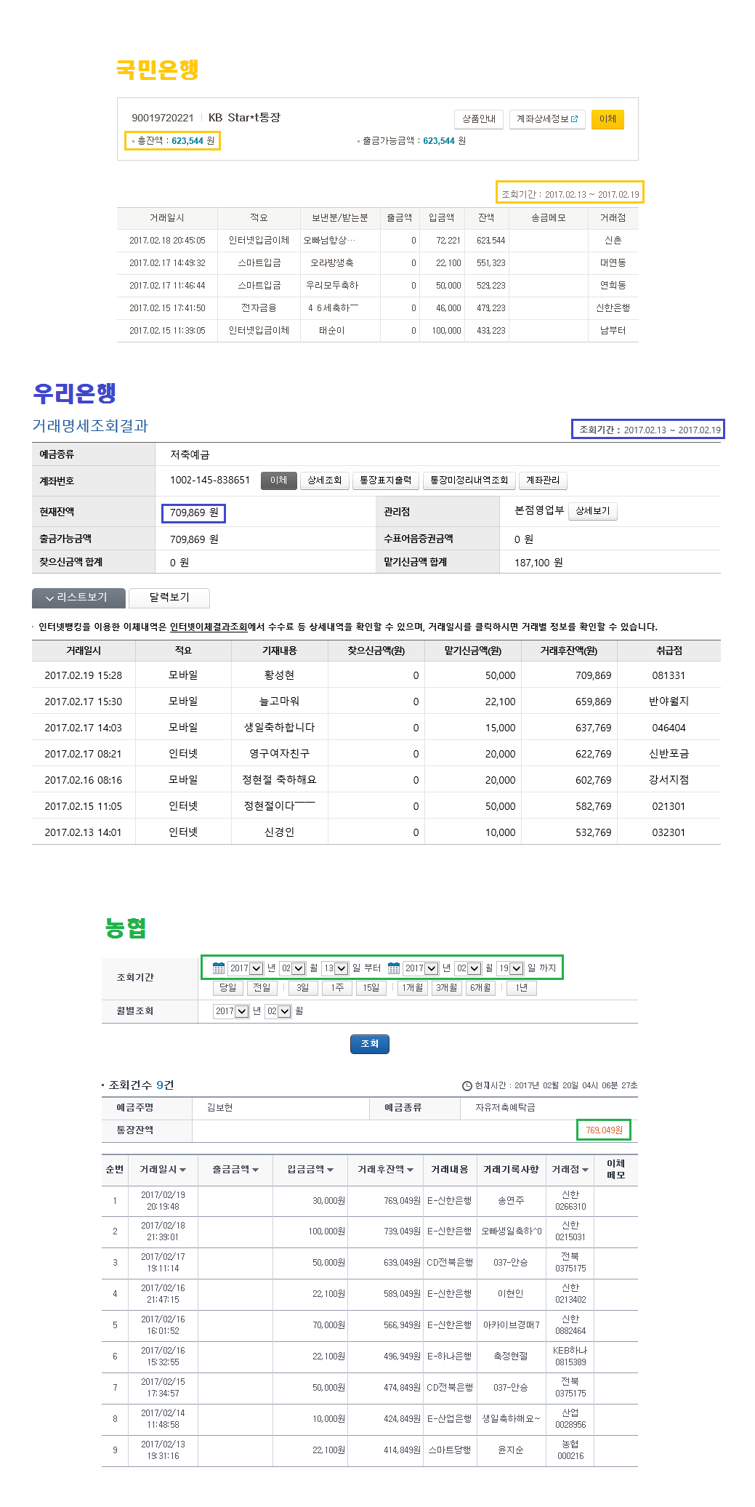Open the end day 19 dropdown
Screen dimensions: 755x1507
511,968
